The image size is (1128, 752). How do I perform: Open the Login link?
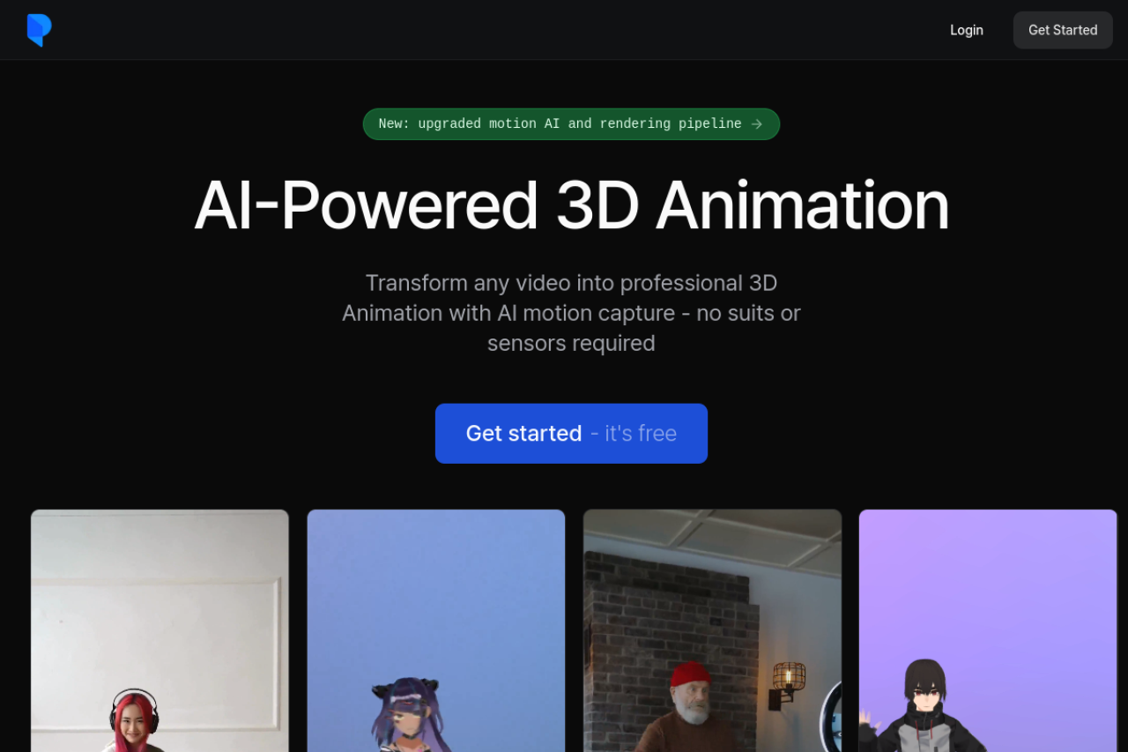point(966,30)
